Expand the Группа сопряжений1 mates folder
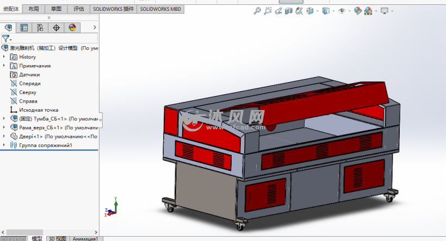This screenshot has width=446, height=241. click(x=4, y=145)
